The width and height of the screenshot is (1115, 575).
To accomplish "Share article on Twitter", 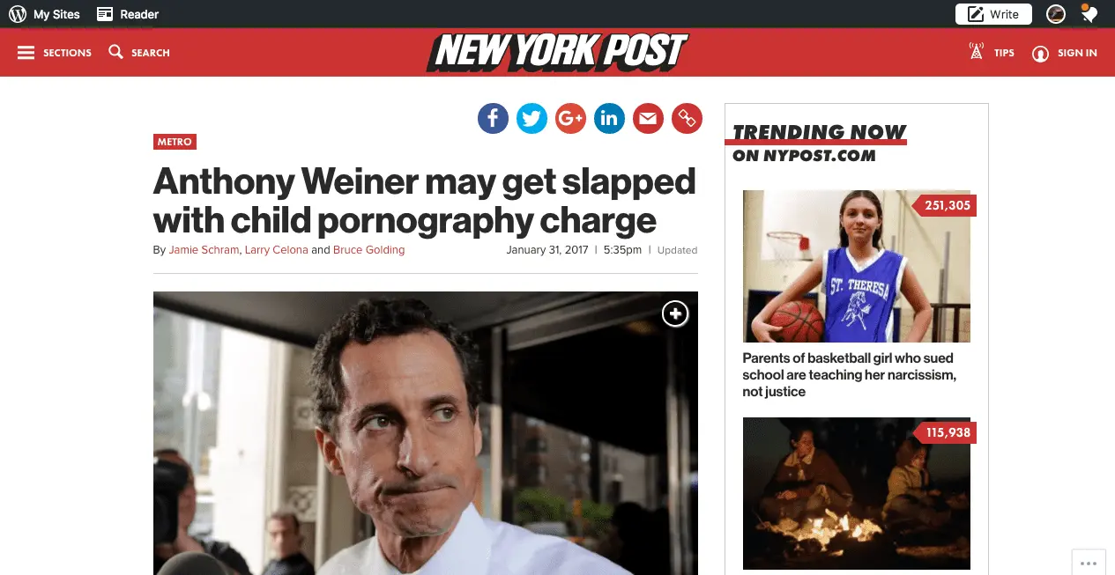I will click(531, 118).
